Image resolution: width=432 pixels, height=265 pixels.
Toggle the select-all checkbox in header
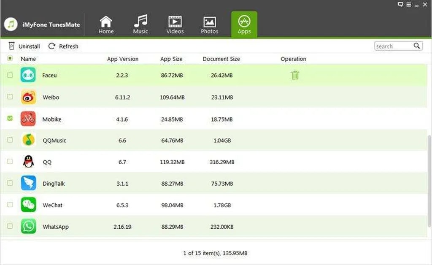(10, 59)
